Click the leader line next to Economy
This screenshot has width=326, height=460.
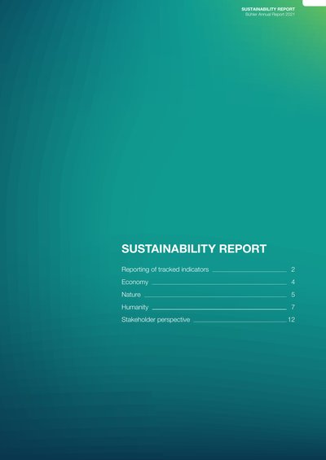219,284
